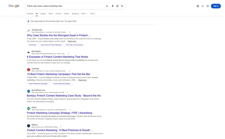Select the All results tab

point(37,14)
